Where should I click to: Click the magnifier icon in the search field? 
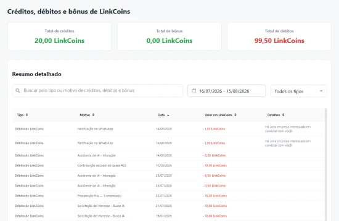[x=18, y=90]
